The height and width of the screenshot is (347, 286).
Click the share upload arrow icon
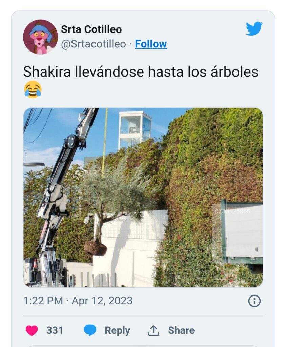(154, 331)
